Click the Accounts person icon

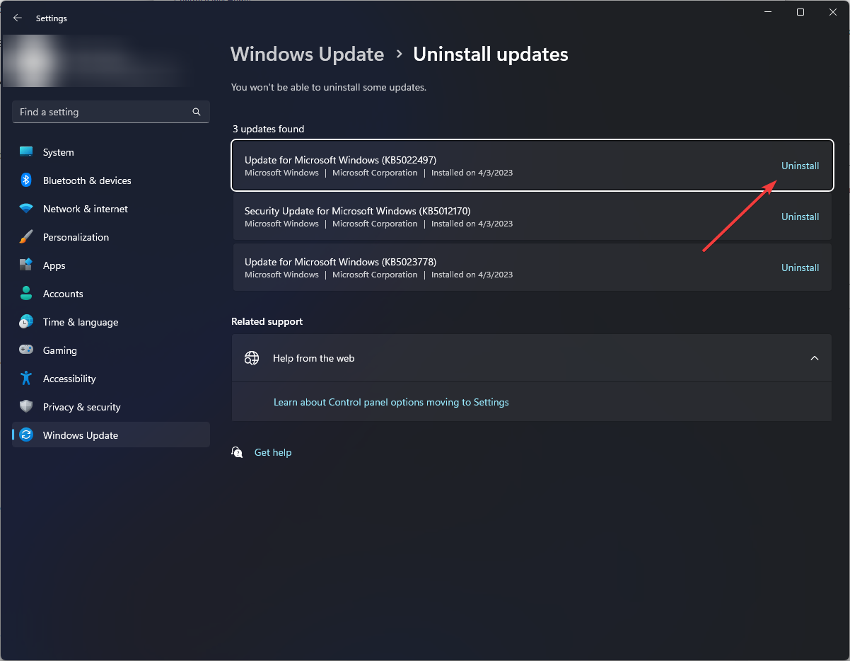tap(26, 294)
